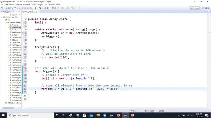
Task: Open dropdown next to External Tools icon
Action: point(42,8)
